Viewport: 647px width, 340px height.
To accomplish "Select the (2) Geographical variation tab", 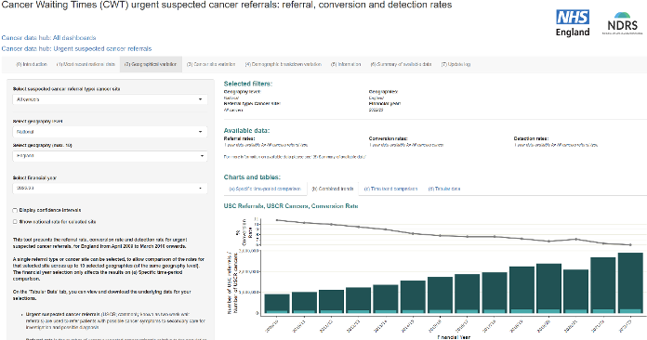I will click(151, 64).
